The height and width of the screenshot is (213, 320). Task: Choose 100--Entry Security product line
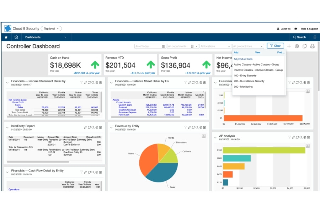tap(245, 75)
